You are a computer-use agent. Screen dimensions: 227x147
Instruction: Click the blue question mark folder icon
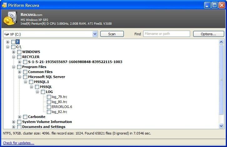[x=18, y=42]
